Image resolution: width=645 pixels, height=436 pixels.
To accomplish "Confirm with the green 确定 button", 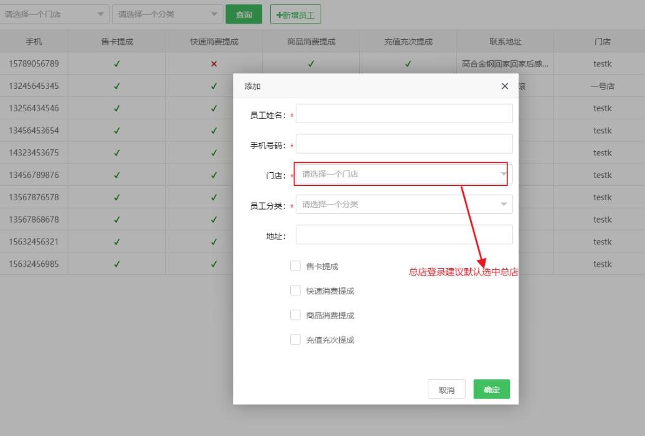I will (x=491, y=389).
